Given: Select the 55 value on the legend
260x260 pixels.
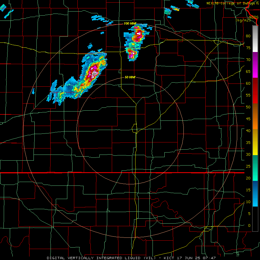Looking at the screenshot, I should (x=248, y=95).
